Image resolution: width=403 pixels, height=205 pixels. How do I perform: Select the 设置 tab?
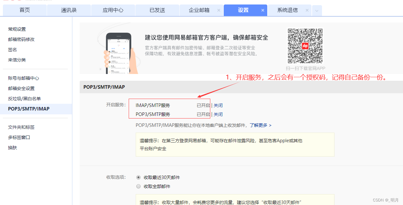coord(243,10)
